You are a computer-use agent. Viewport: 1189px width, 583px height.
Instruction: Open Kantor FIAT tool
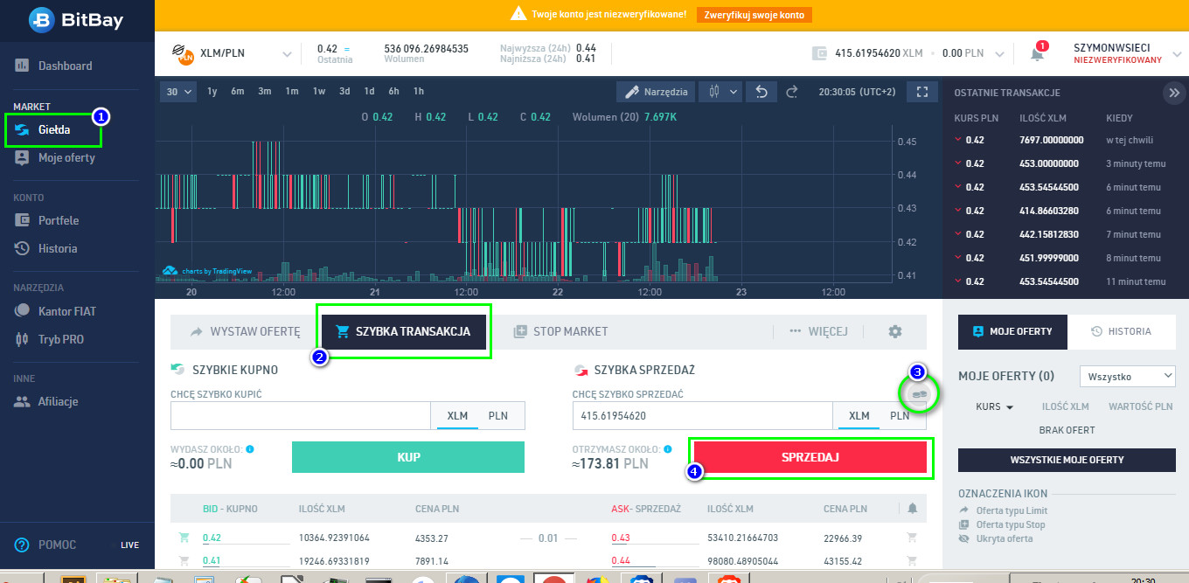tap(55, 311)
